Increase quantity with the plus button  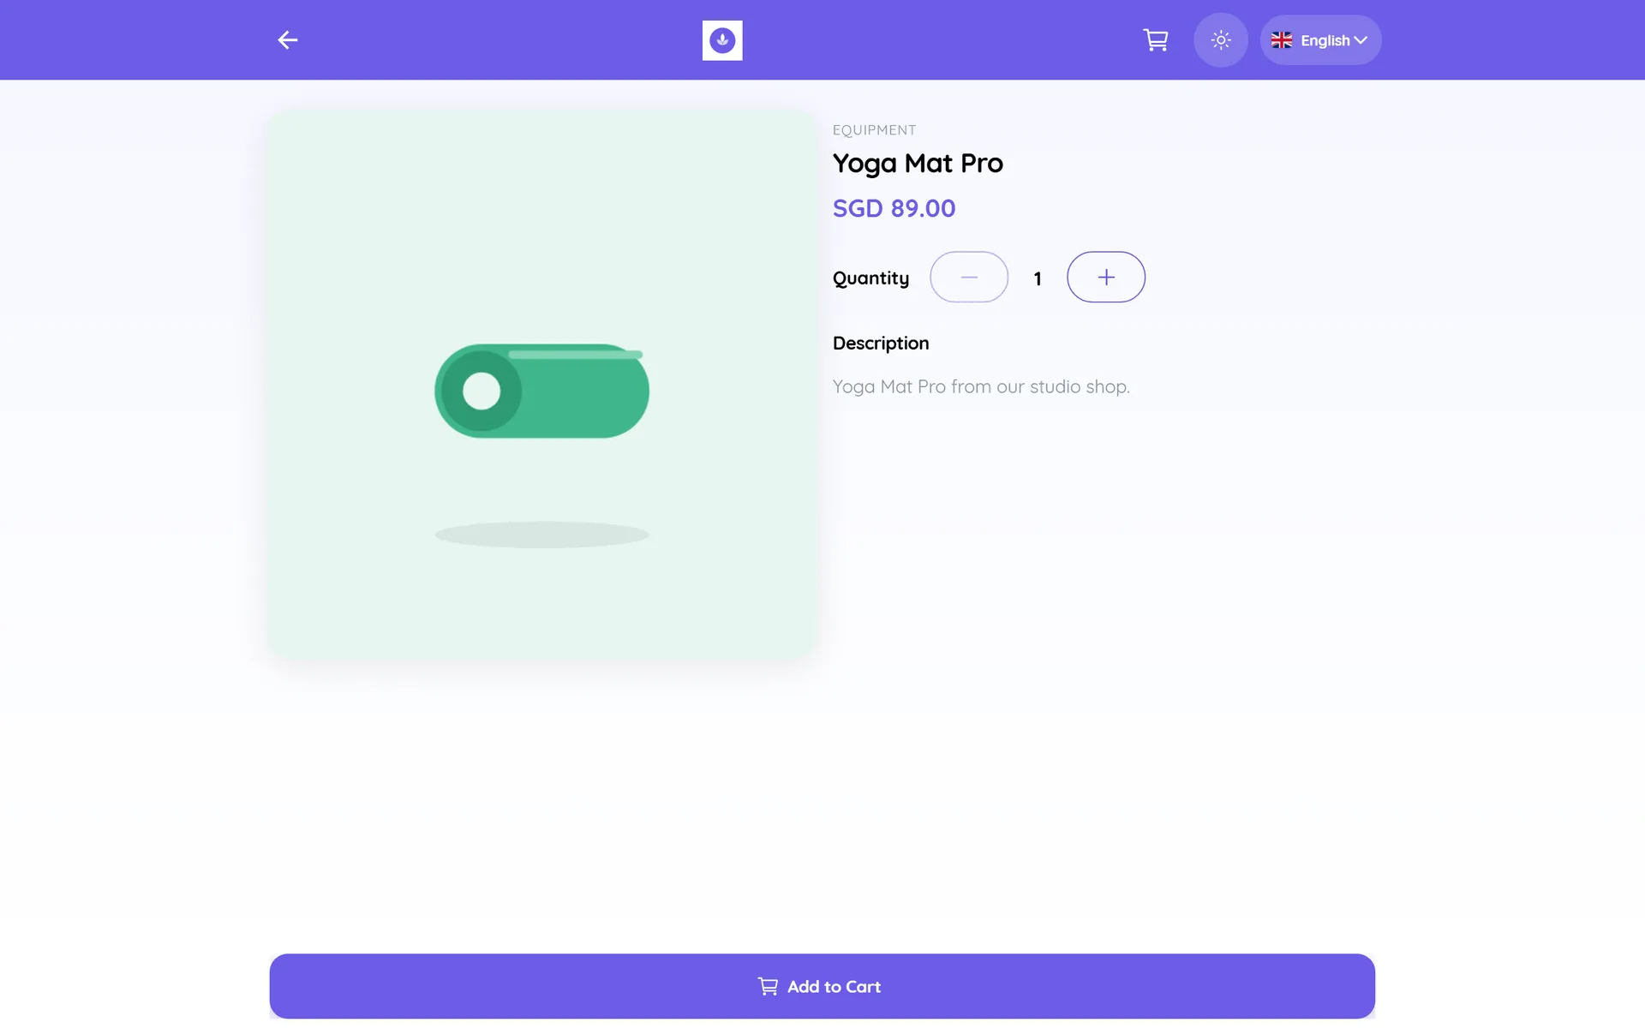click(1106, 277)
